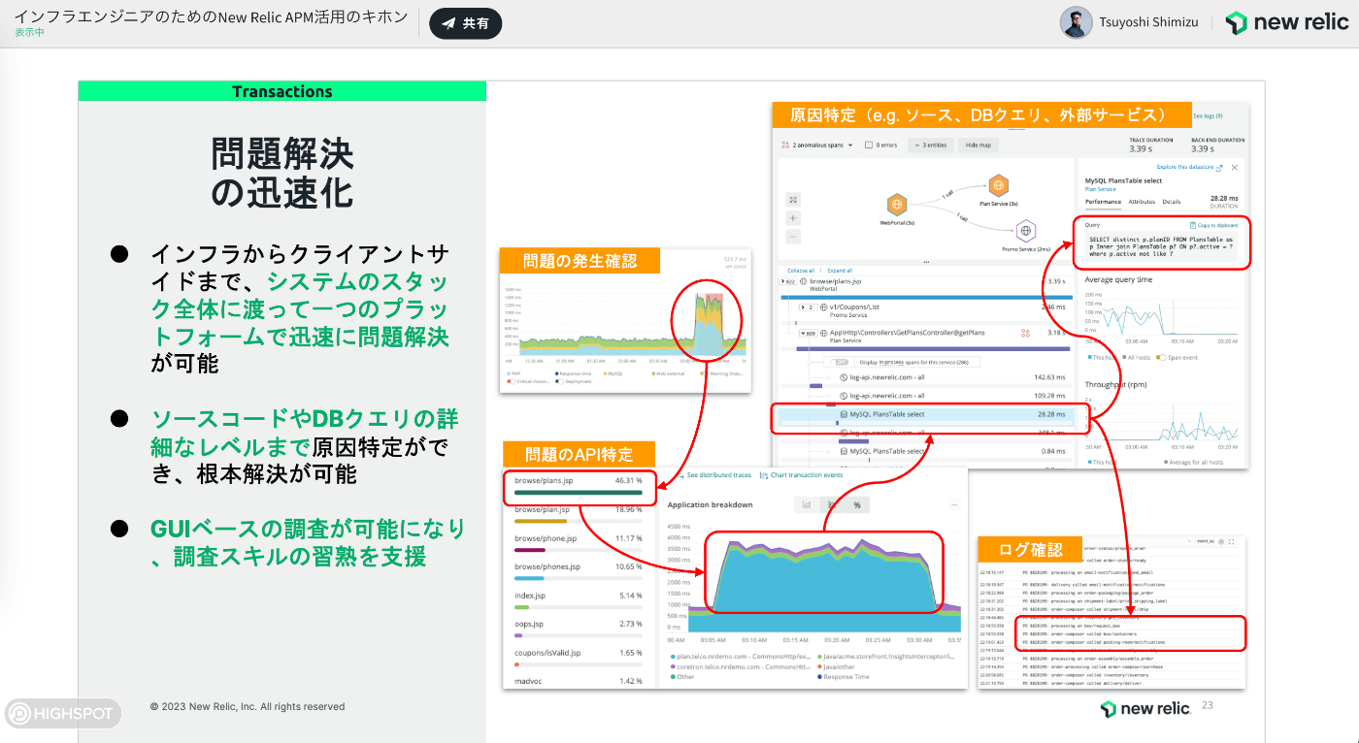This screenshot has width=1359, height=743.
Task: Select oops.jsp transaction row
Action: (x=579, y=629)
